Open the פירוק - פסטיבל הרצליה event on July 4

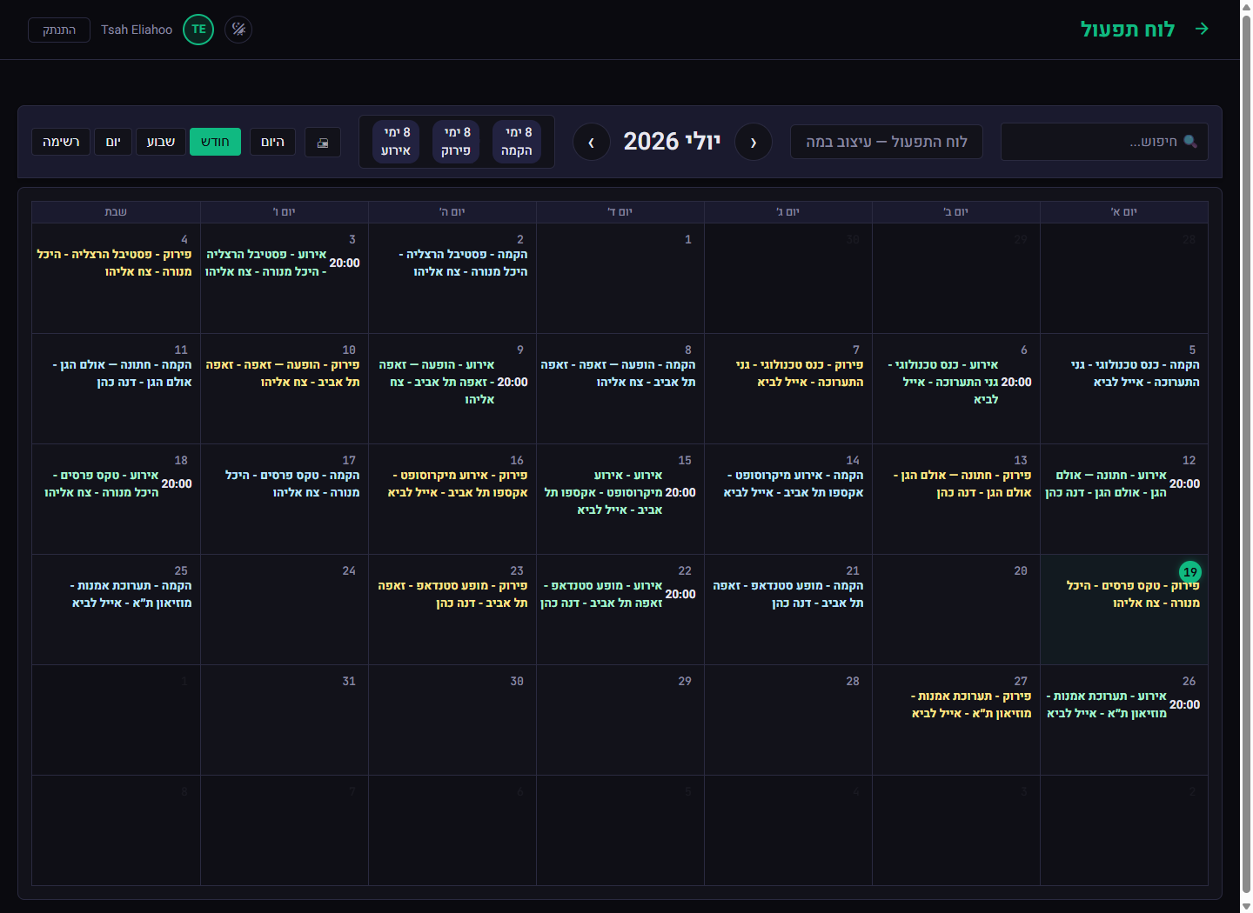coord(114,263)
